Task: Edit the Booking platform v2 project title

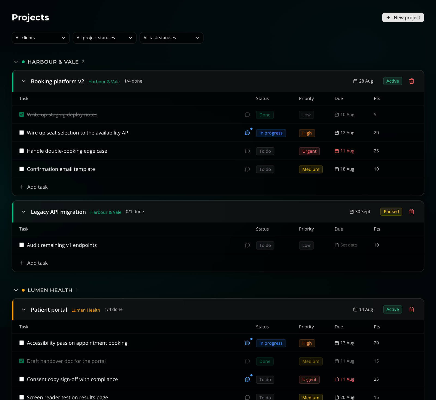Action: pos(57,82)
